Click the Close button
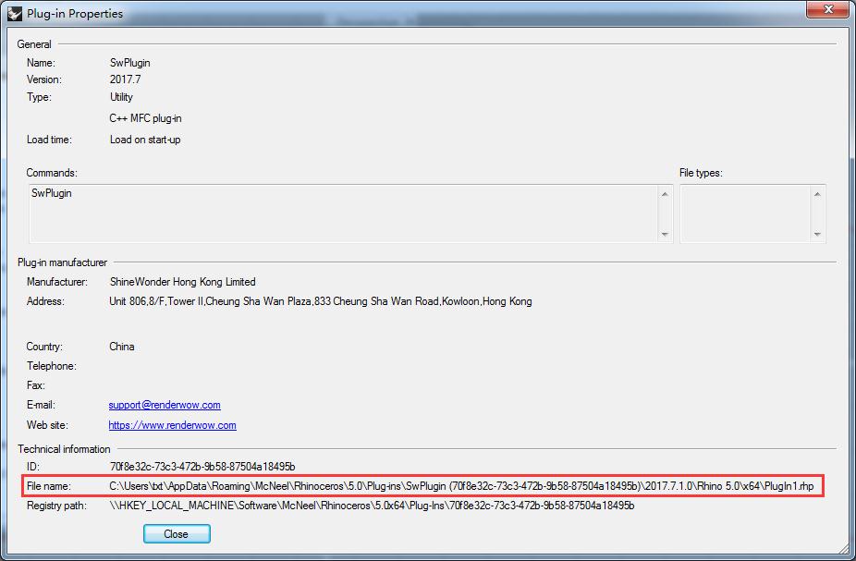856x561 pixels. [177, 533]
